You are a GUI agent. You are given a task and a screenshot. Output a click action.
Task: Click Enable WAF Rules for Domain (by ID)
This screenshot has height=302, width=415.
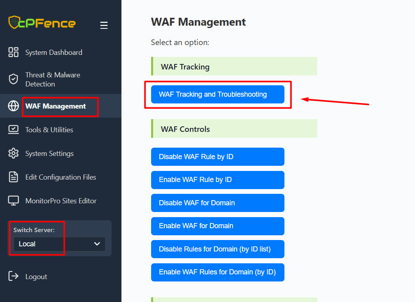pos(218,272)
